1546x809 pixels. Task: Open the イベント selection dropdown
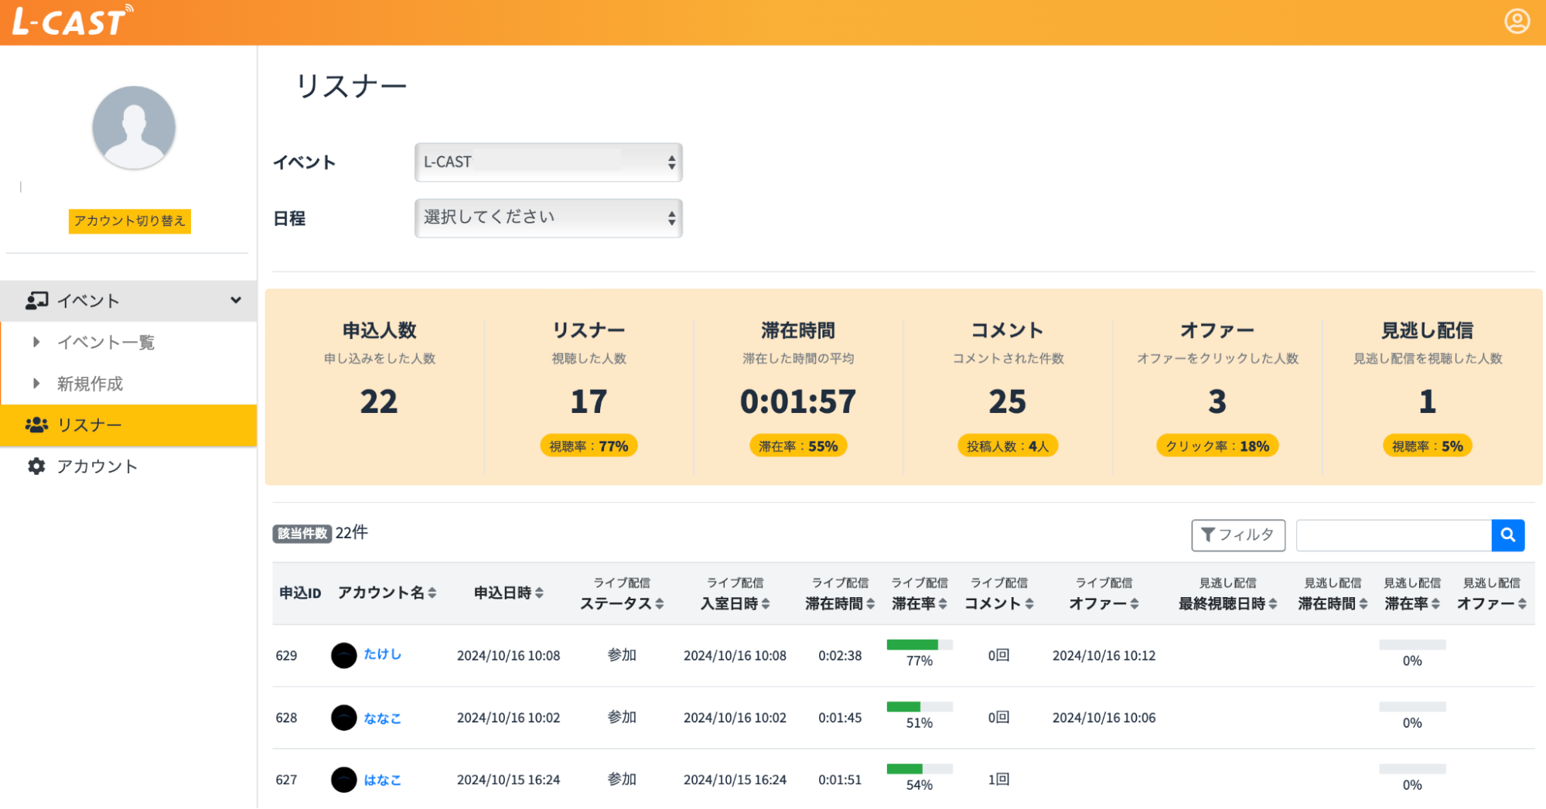click(548, 162)
